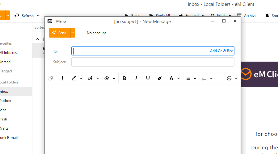Open the Sent folder
Screen dimensions: 278x154
click(3, 110)
